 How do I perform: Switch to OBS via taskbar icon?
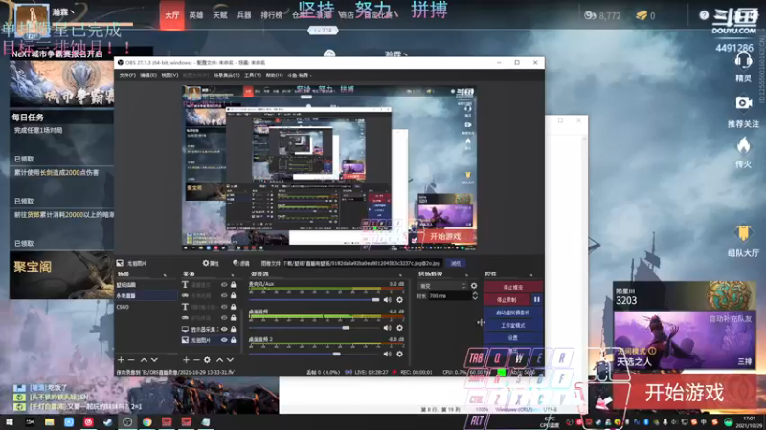127,421
